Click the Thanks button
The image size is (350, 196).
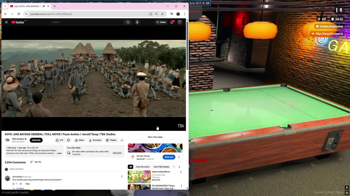pyautogui.click(x=111, y=140)
